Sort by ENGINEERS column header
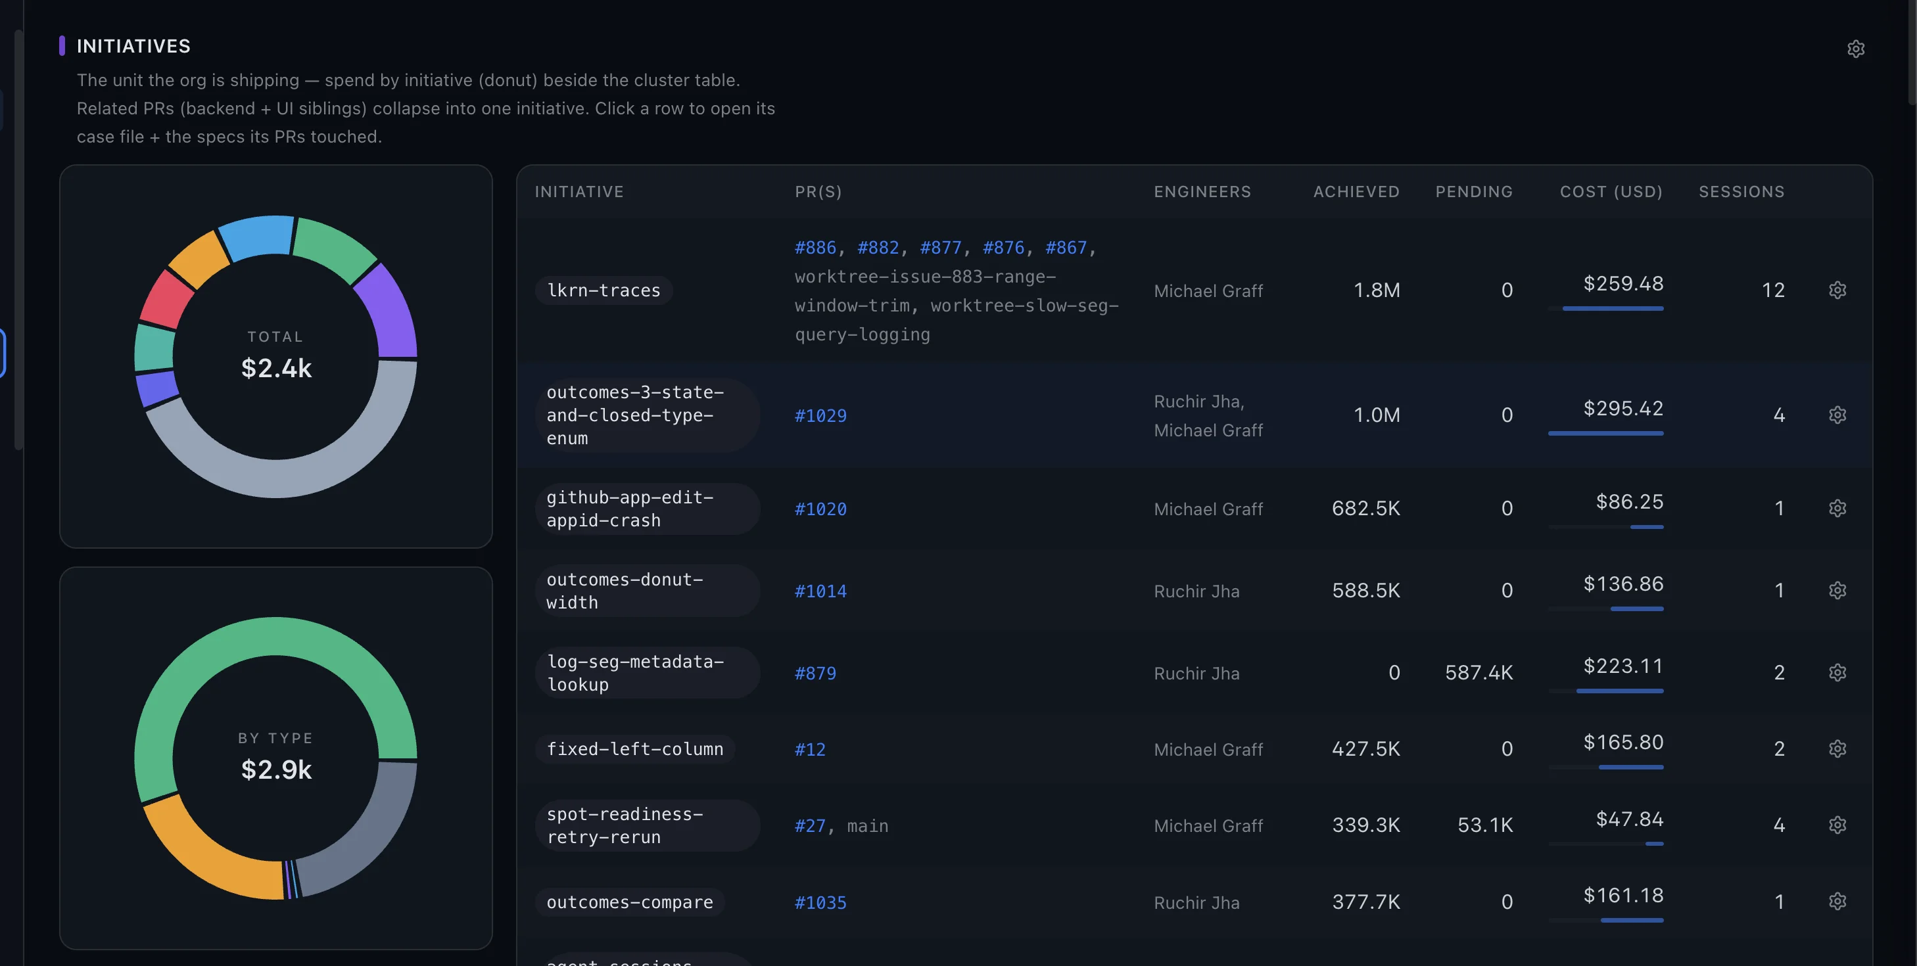Viewport: 1917px width, 966px height. click(1202, 192)
